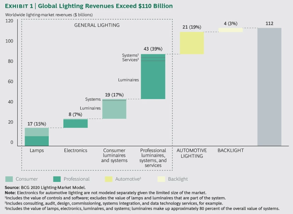Click the AUTOMOTIVE LIGHTING axis label
The image size is (293, 214).
[192, 153]
